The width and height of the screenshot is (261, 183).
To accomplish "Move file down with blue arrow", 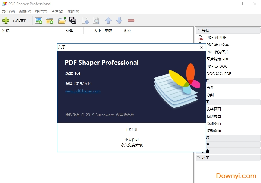I will 119,20.
